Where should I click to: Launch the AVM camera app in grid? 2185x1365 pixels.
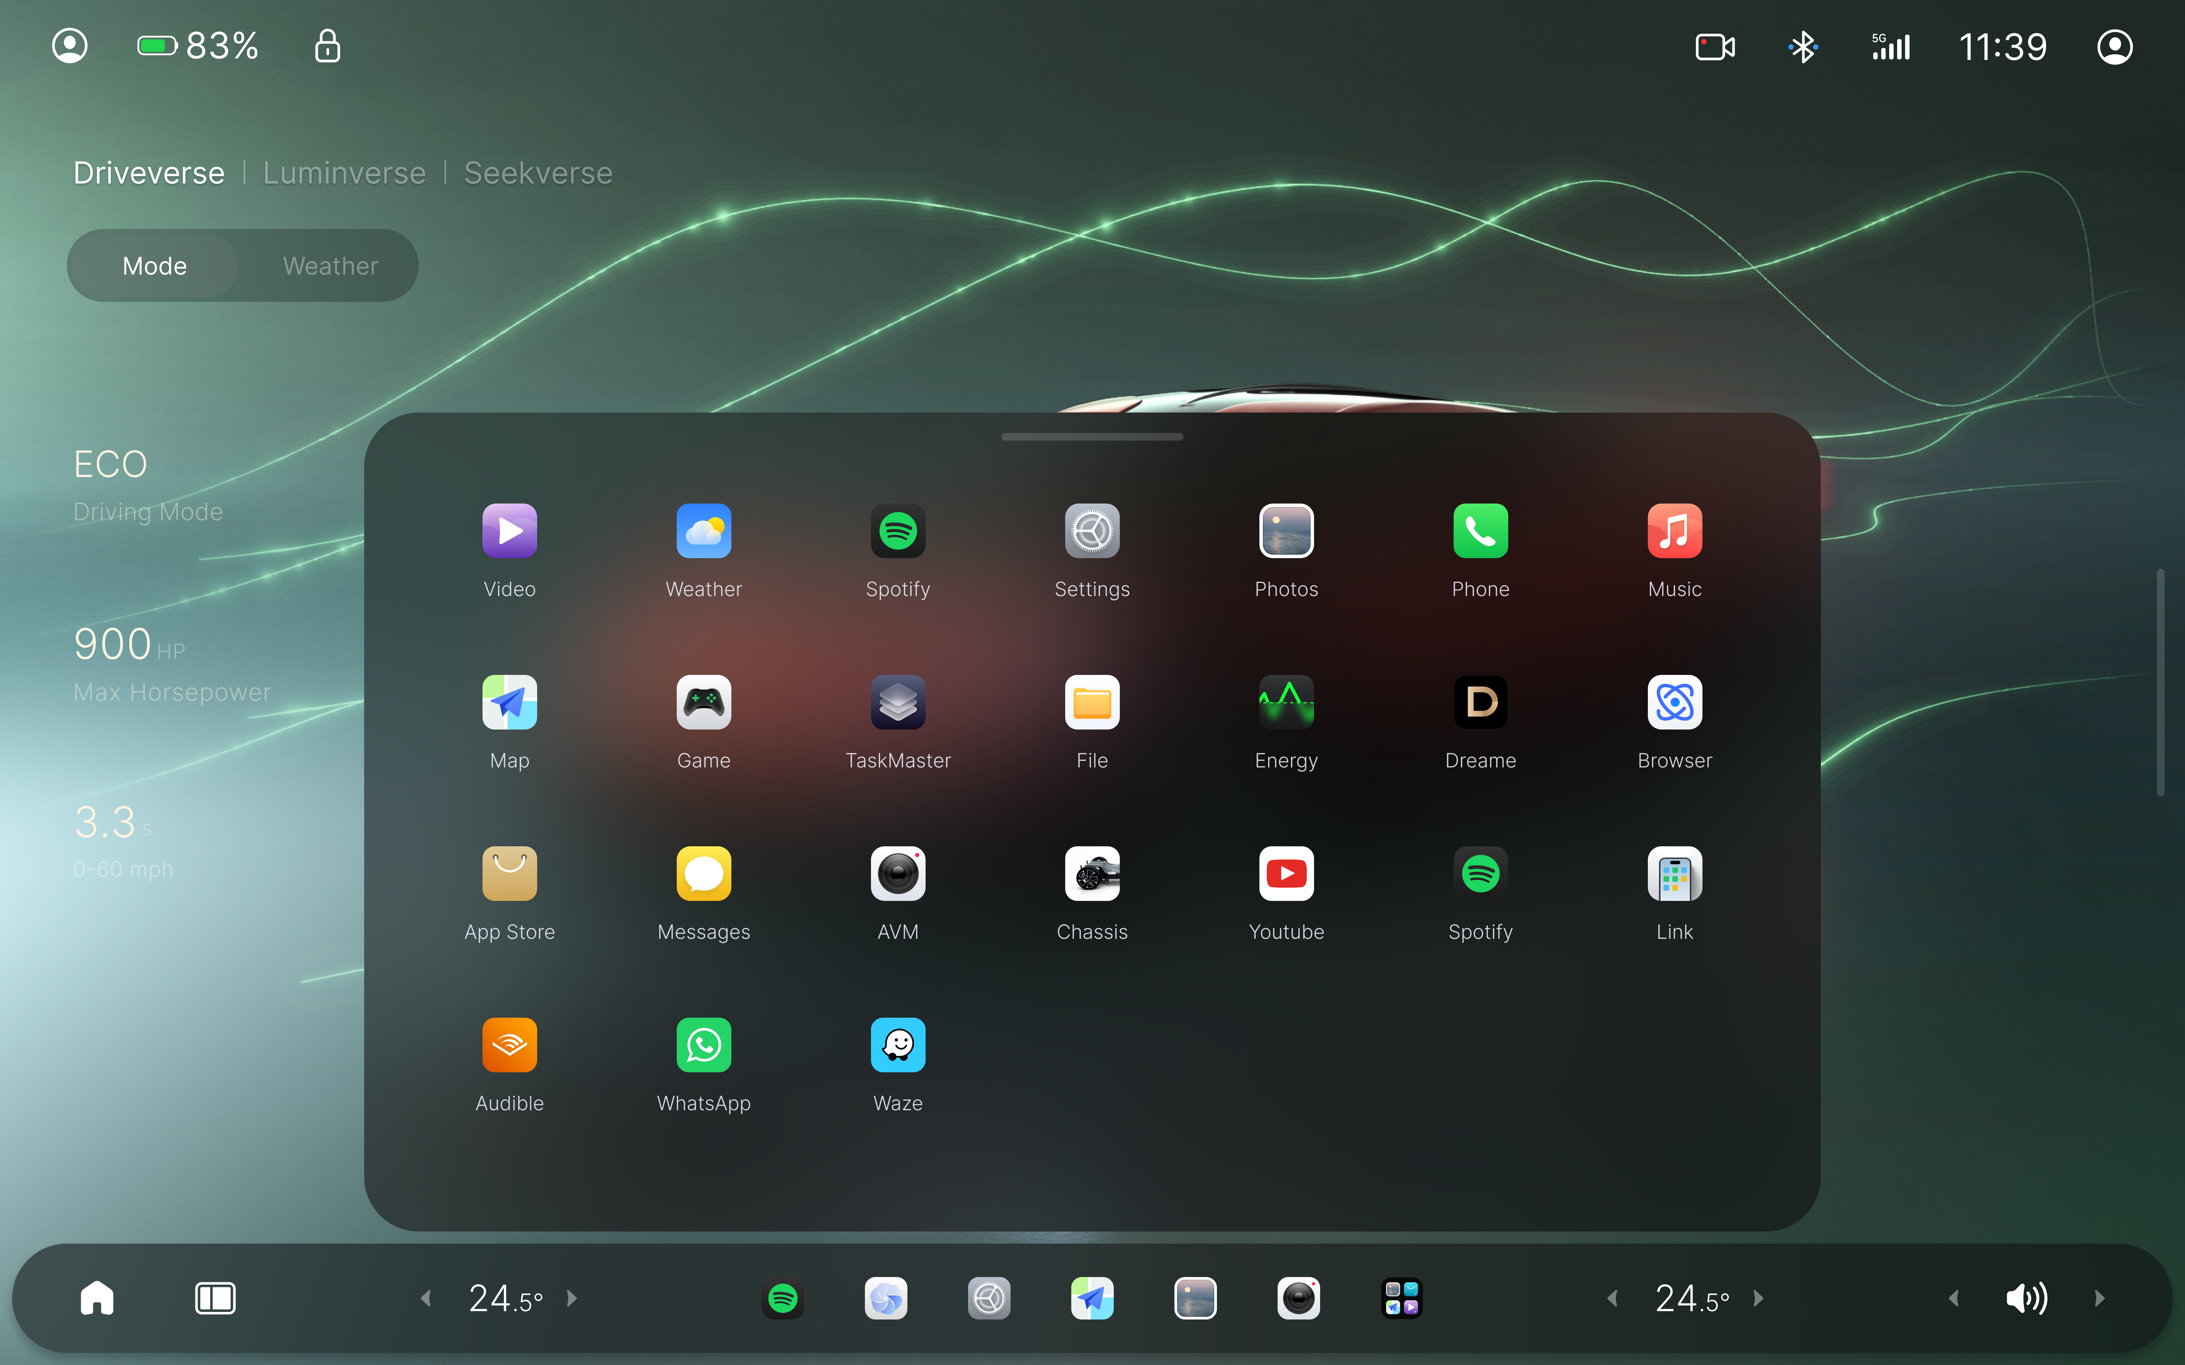point(898,874)
